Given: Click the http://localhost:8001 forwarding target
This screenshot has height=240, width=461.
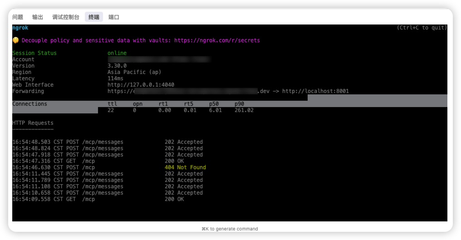Looking at the screenshot, I should 315,91.
